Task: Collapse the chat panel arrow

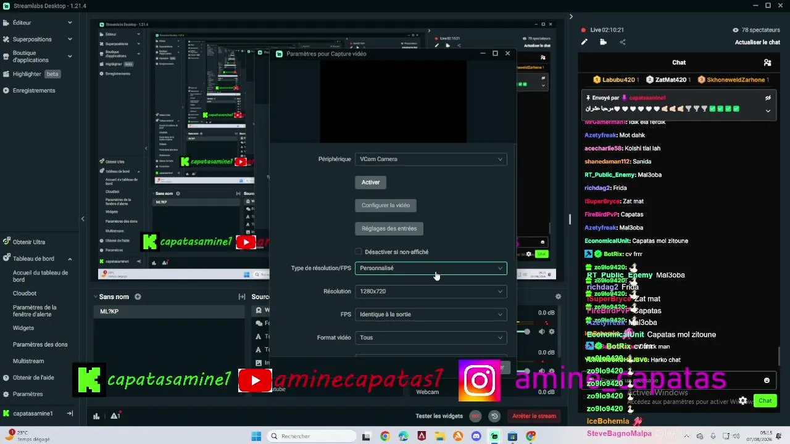Action: click(x=571, y=17)
